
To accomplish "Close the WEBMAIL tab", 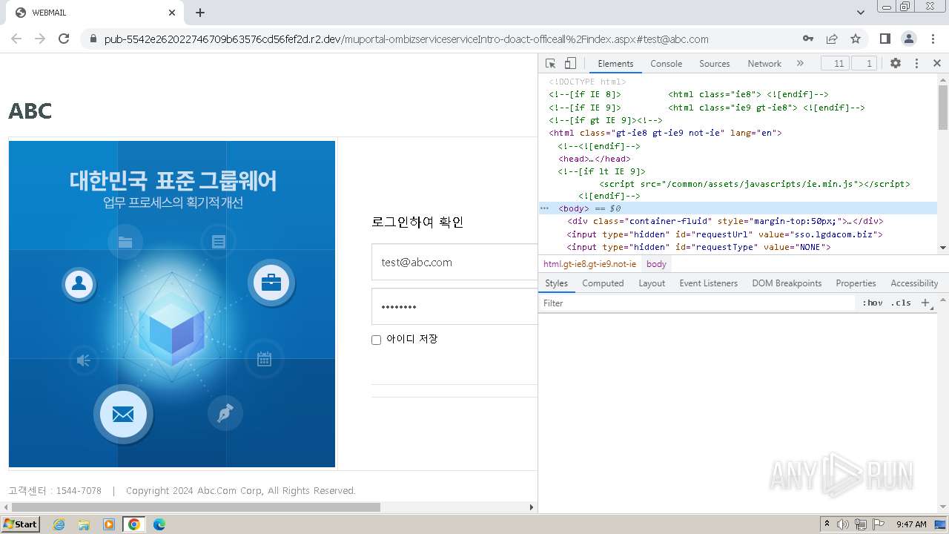I will pyautogui.click(x=172, y=13).
